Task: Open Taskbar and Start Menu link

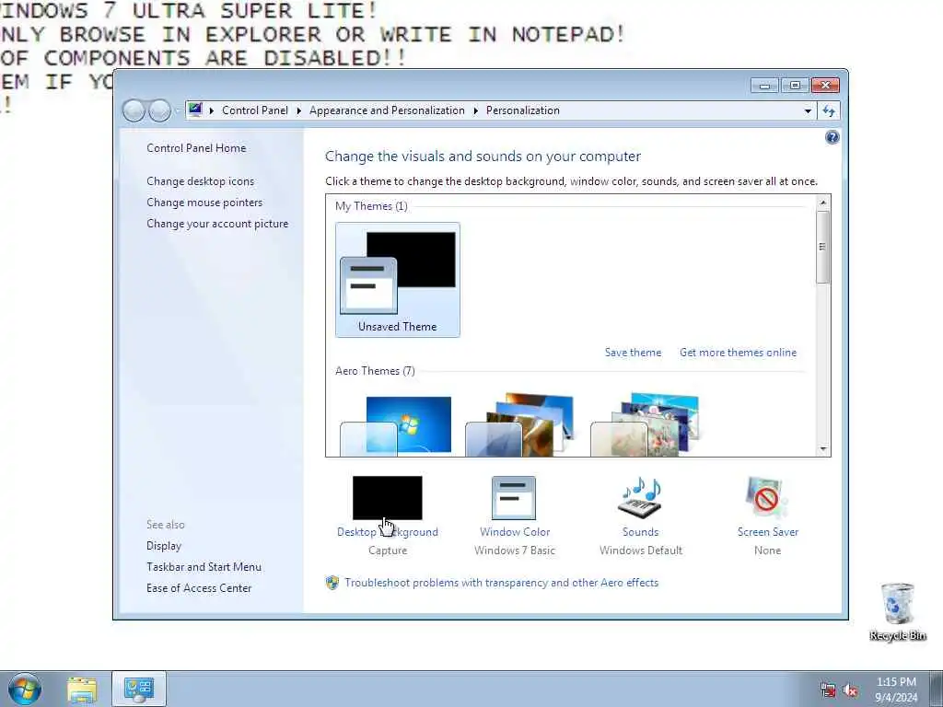Action: click(204, 567)
